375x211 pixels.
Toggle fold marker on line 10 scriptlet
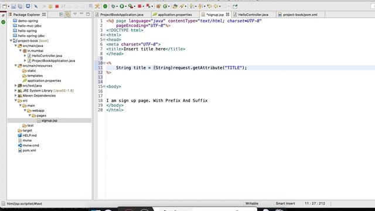coord(104,63)
